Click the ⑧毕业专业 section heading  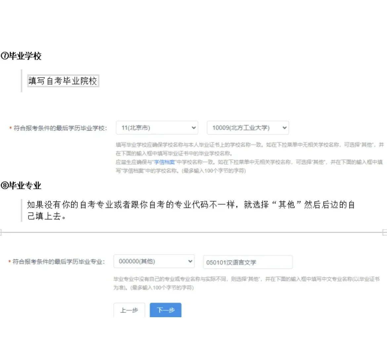[21, 186]
